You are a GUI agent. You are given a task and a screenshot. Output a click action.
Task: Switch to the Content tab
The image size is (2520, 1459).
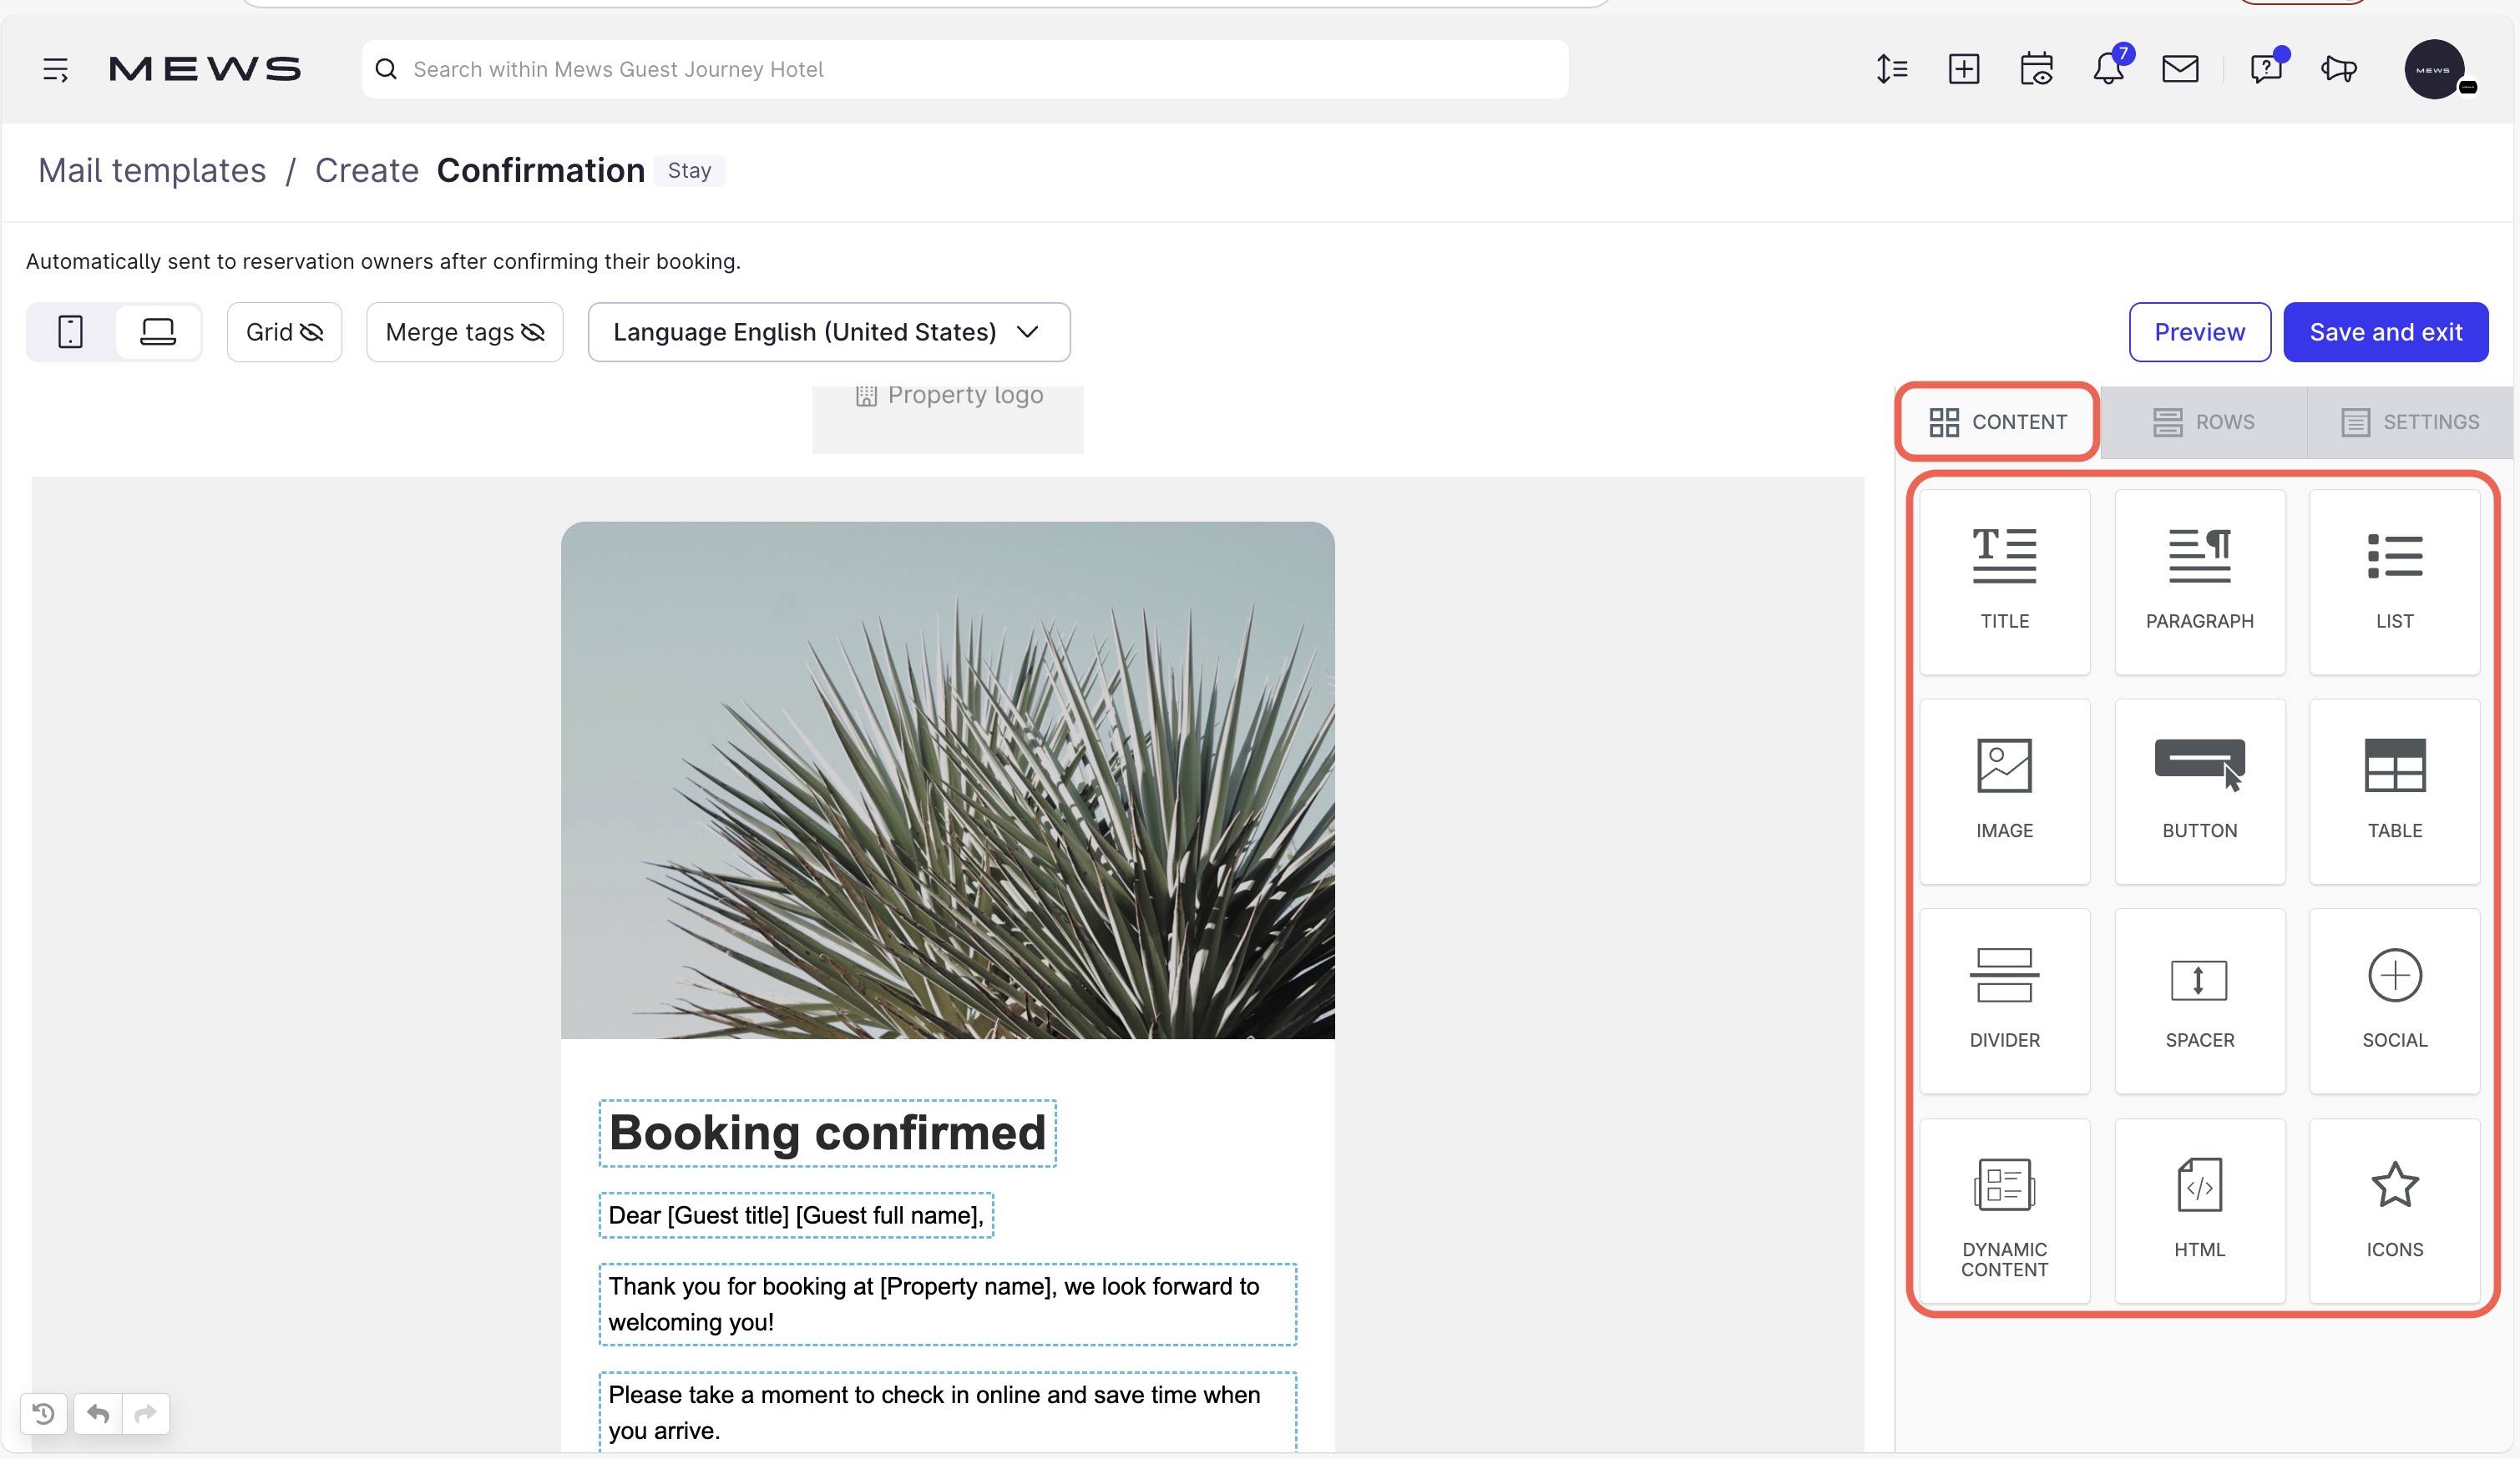click(x=1998, y=422)
